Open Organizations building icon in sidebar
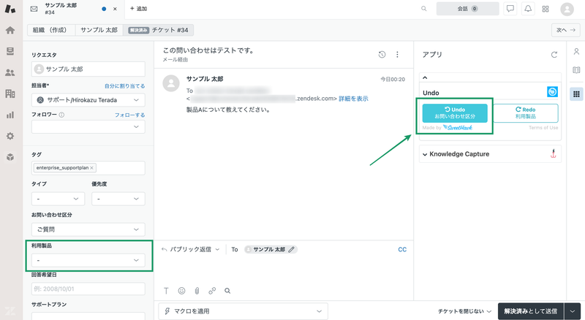The width and height of the screenshot is (585, 320). pos(10,94)
